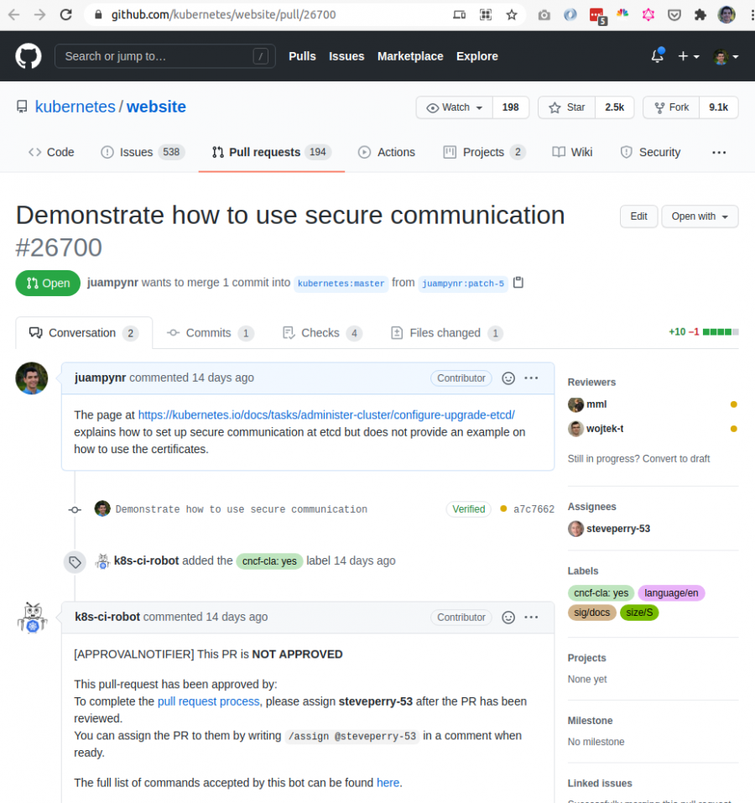Image resolution: width=755 pixels, height=803 pixels.
Task: Open the browser profile avatar
Action: (x=726, y=15)
